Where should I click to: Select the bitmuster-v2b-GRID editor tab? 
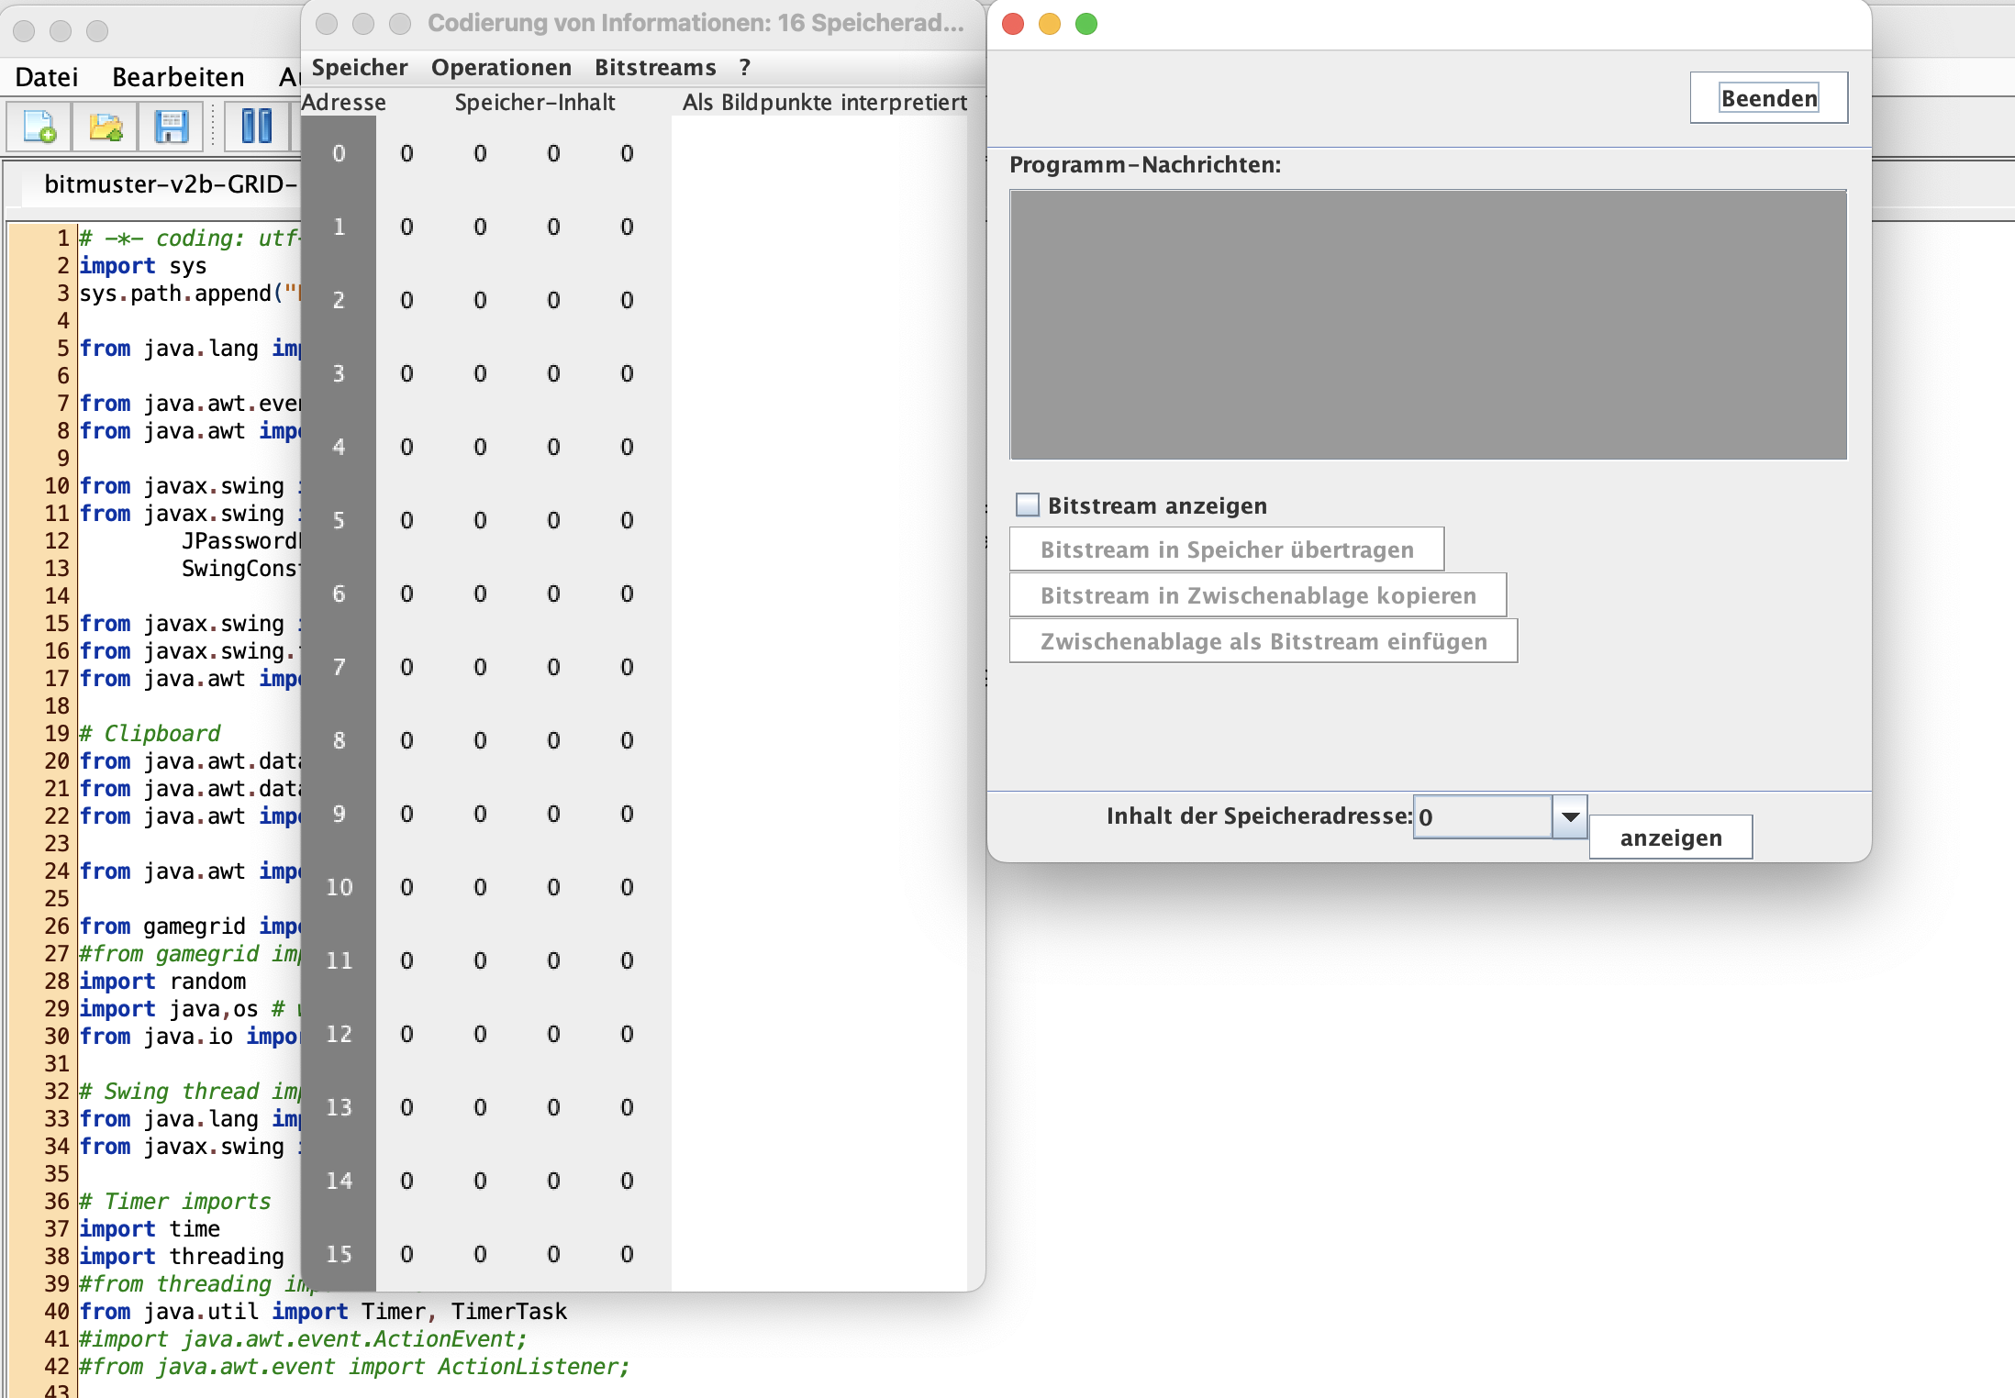[170, 184]
